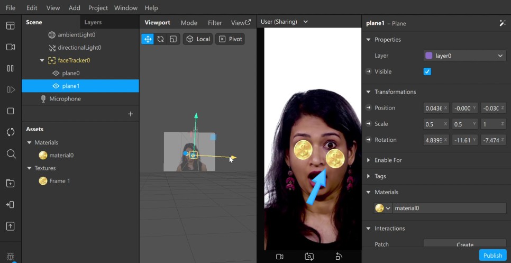
Task: Click the arrow icon beside Rotation
Action: pos(369,140)
